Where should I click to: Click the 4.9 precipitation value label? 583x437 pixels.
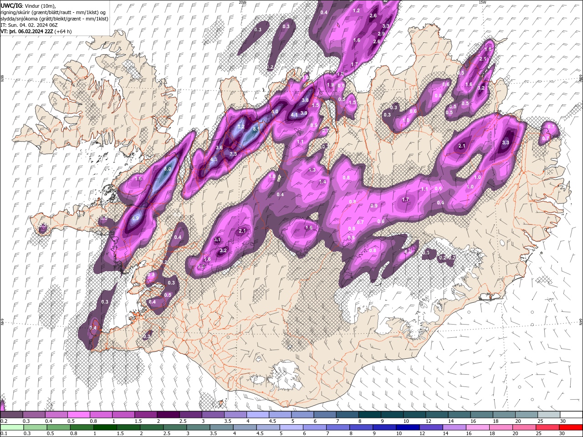click(135, 218)
